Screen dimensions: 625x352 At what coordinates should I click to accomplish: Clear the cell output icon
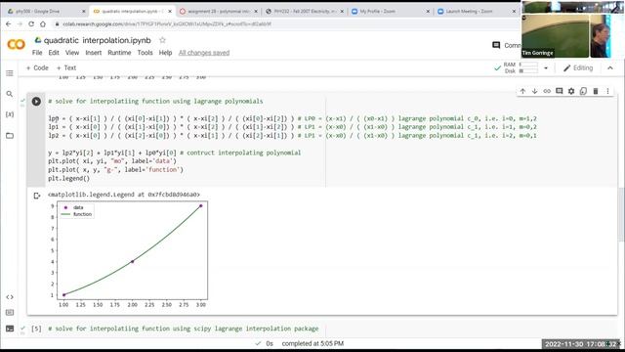click(x=37, y=196)
